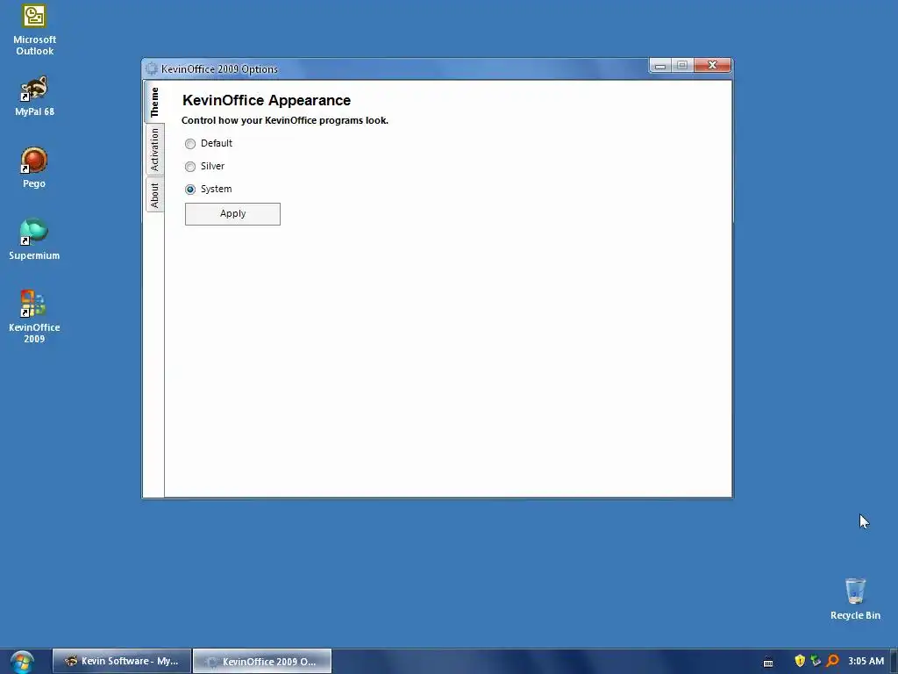
Task: Switch to the About vertical tab
Action: pos(154,195)
